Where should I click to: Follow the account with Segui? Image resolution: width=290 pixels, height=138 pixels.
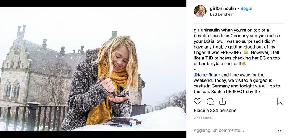[x=246, y=9]
